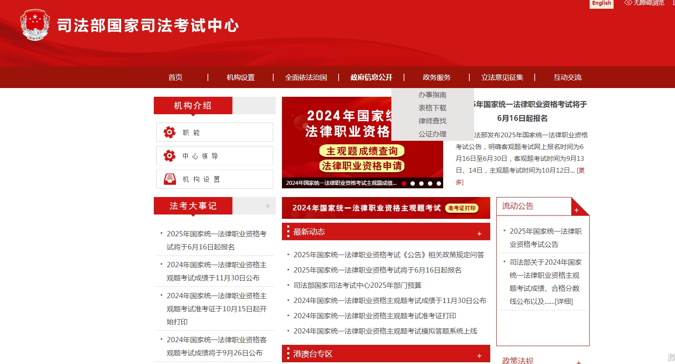Click the 司法部 national emblem logo
The image size is (675, 364).
click(x=35, y=24)
